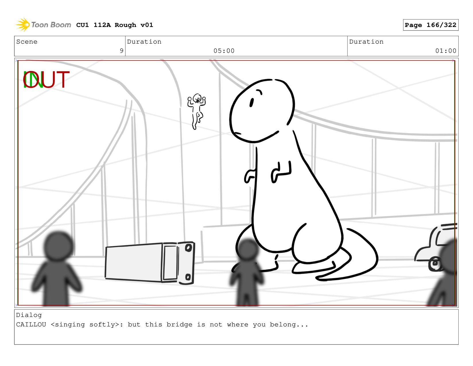
Task: Select the 'CU1 112A Rough v01' title text
Action: [115, 25]
